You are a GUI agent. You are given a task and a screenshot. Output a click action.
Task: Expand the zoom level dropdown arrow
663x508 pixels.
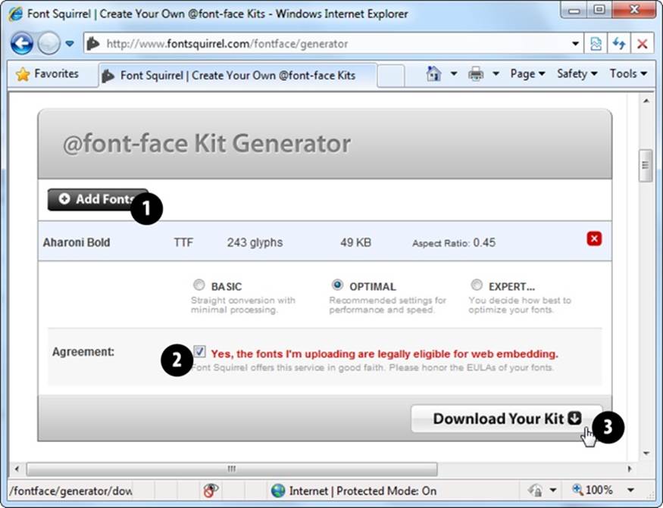630,491
